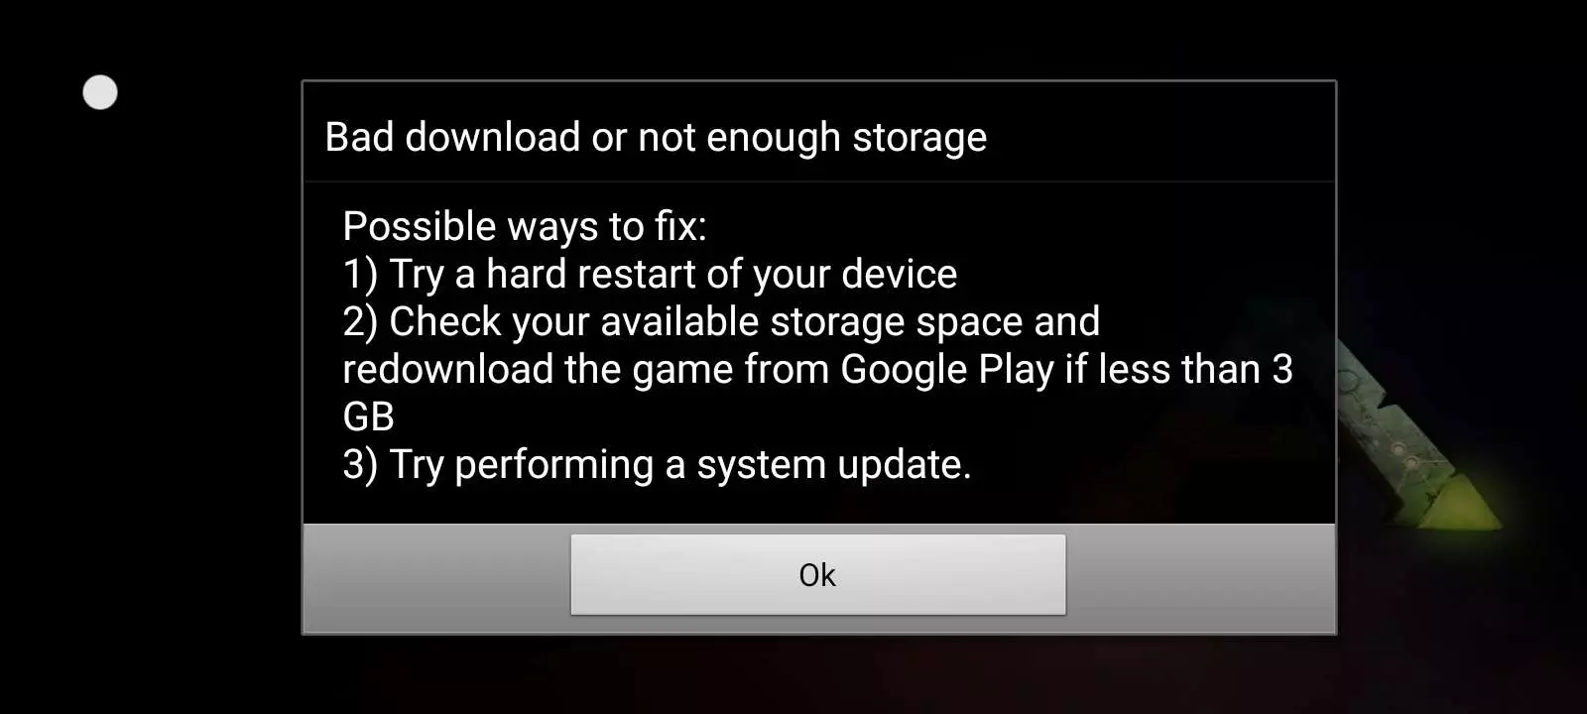Click the 'Check your available storage space' line
The height and width of the screenshot is (714, 1587).
(721, 321)
